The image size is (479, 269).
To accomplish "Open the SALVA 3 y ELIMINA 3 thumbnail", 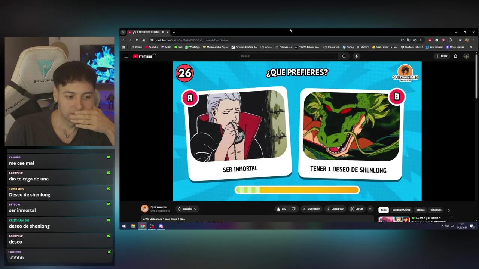I will (394, 219).
